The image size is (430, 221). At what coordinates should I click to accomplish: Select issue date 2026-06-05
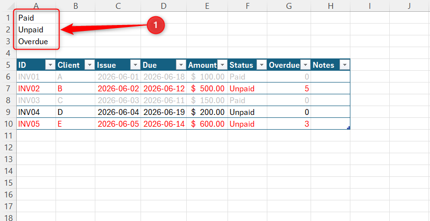pos(118,124)
